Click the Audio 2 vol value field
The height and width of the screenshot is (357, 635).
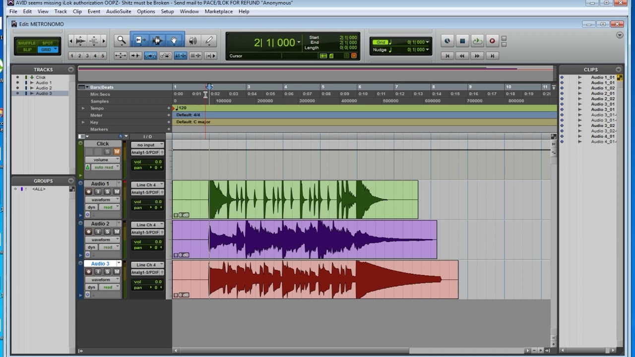click(147, 242)
